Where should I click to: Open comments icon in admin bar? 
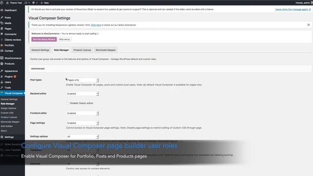pos(33,3)
